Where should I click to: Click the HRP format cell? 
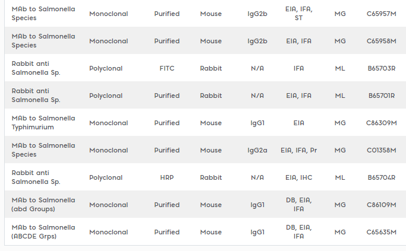[167, 177]
